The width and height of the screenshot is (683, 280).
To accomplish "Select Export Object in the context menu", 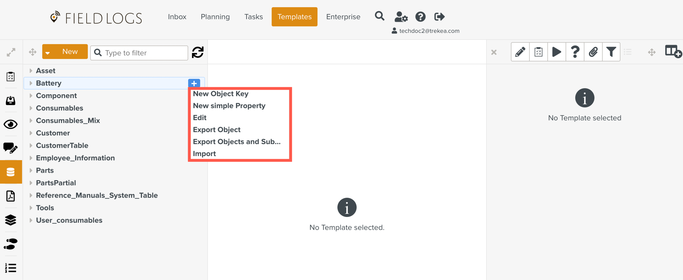I will pyautogui.click(x=216, y=130).
